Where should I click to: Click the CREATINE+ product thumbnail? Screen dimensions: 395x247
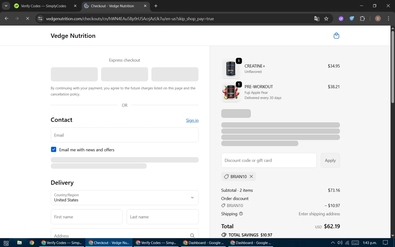[x=231, y=69]
